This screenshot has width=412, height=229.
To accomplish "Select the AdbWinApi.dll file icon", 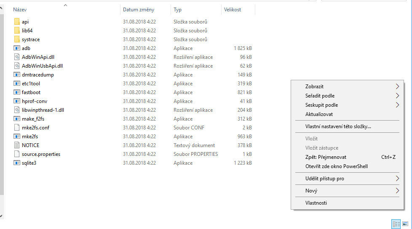I will (17, 57).
